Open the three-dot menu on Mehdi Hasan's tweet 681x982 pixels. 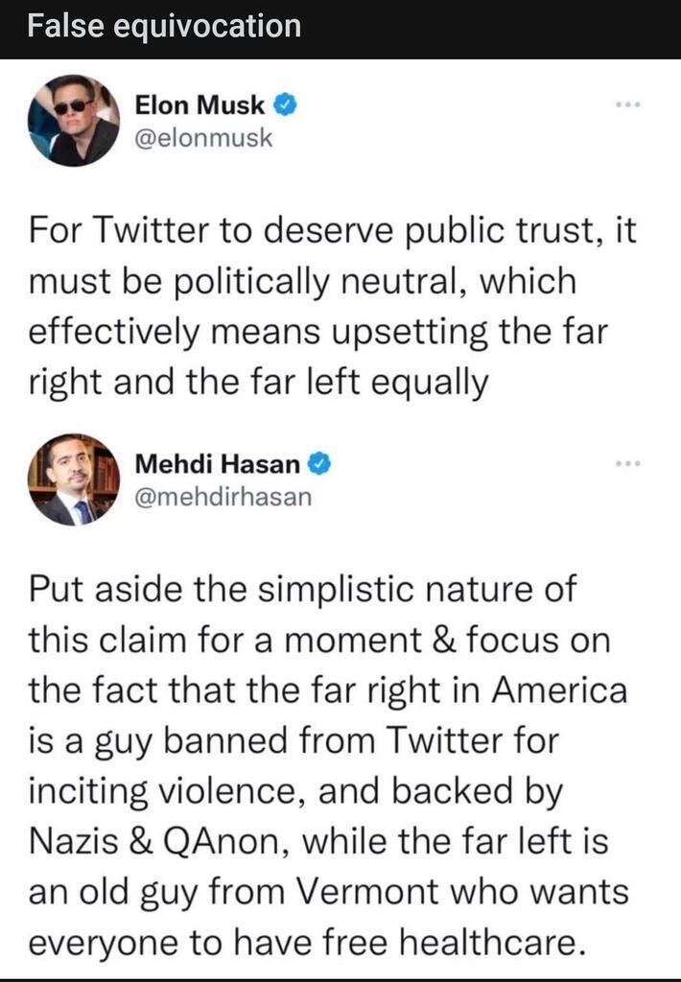coord(628,464)
